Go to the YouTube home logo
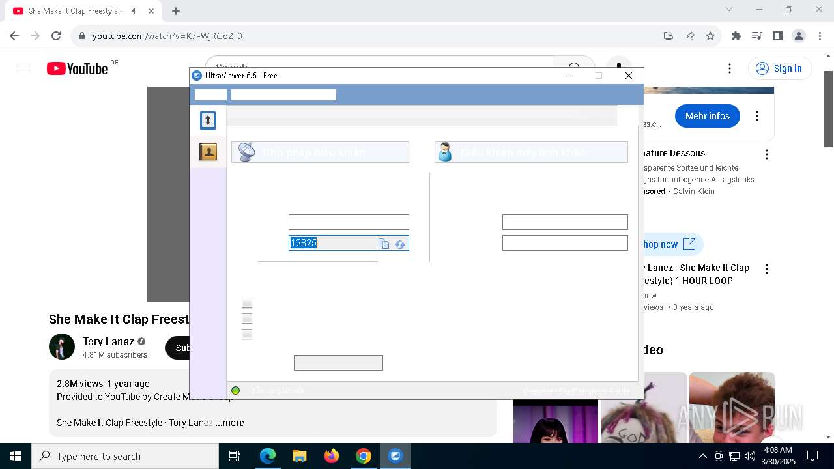834x469 pixels. 78,68
